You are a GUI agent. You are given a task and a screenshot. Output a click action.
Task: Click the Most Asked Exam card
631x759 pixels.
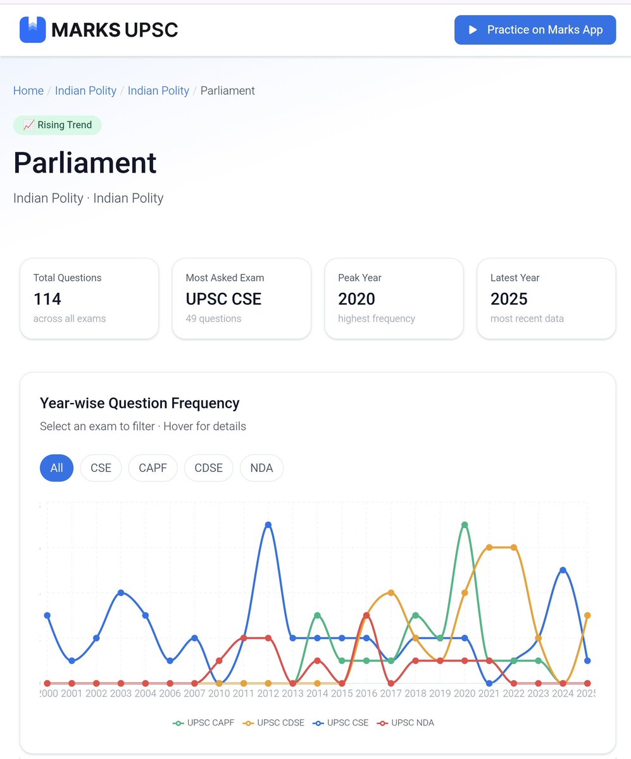[x=242, y=299]
